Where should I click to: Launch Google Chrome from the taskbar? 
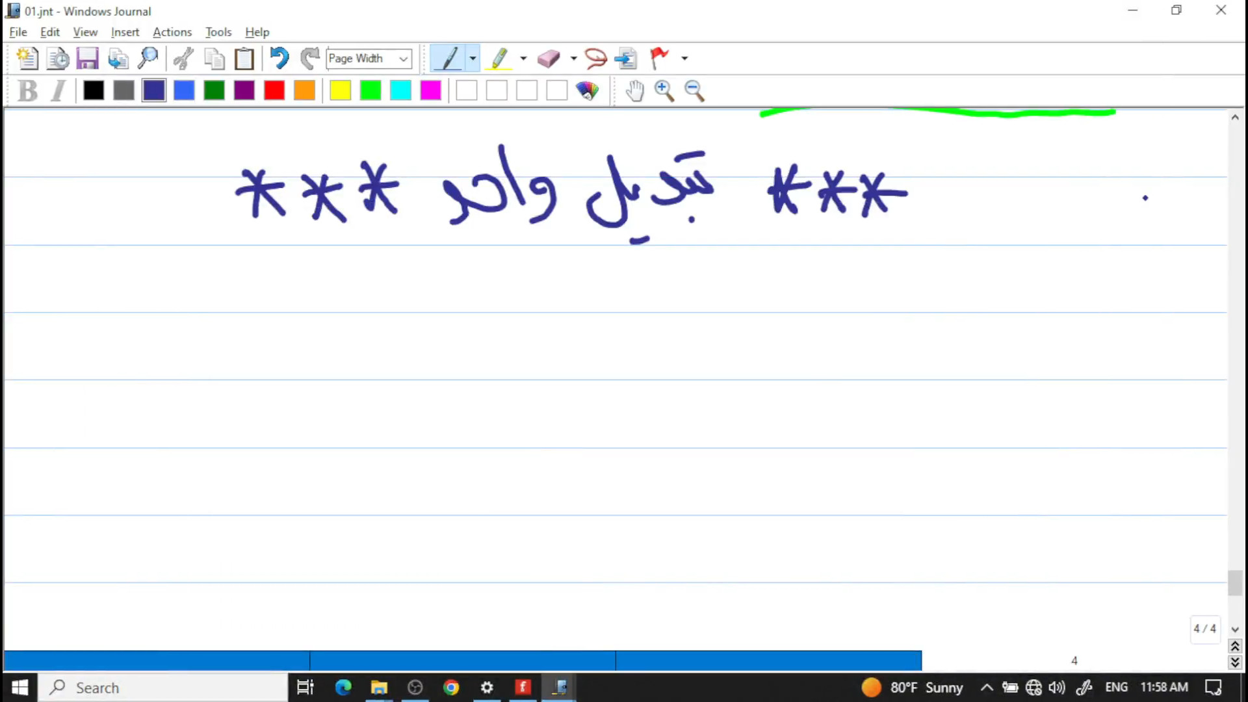(451, 688)
